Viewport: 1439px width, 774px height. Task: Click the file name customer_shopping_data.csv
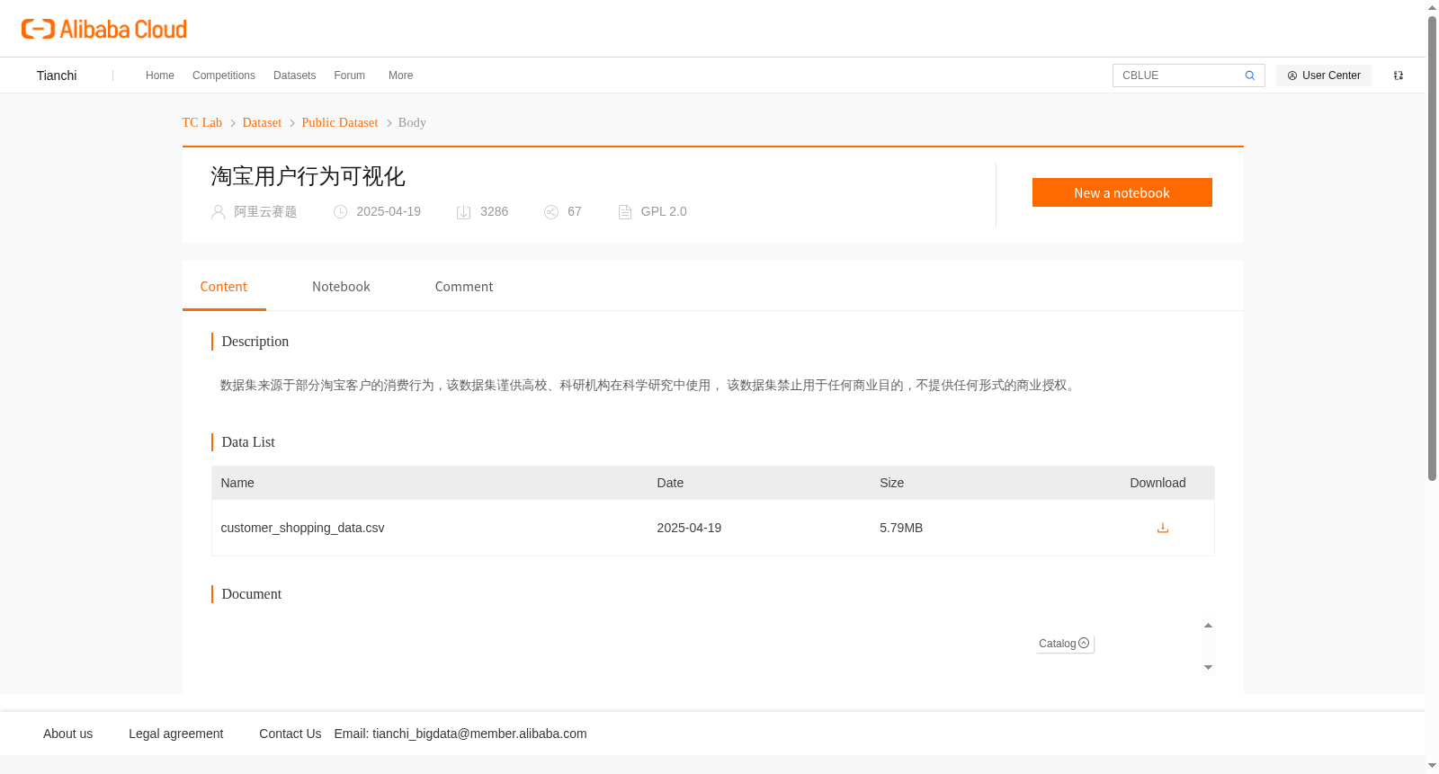click(302, 528)
